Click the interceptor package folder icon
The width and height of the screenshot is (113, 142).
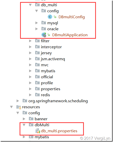tap(37, 47)
